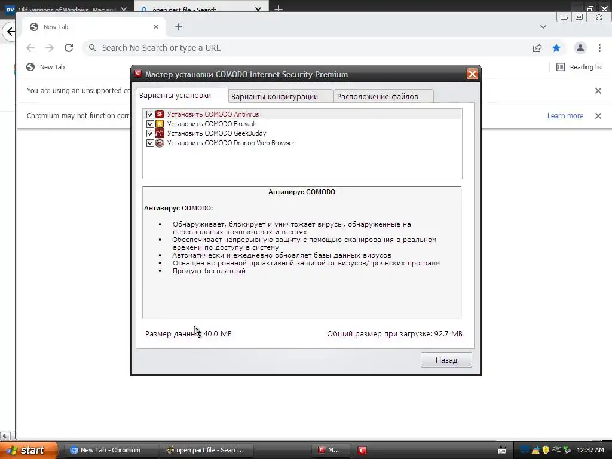Switch to open part file taskbar item
Image resolution: width=612 pixels, height=459 pixels.
pyautogui.click(x=207, y=450)
